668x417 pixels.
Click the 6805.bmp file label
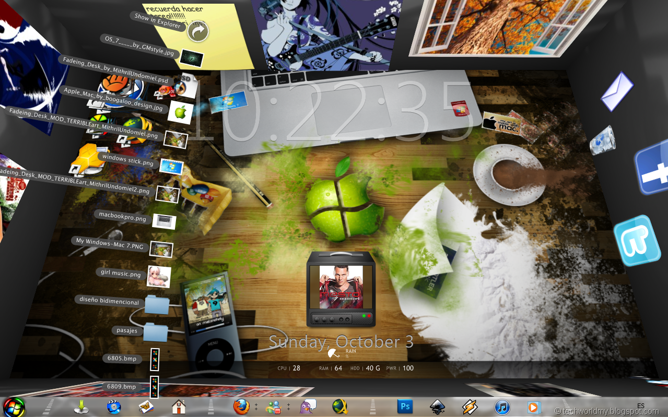coord(122,359)
